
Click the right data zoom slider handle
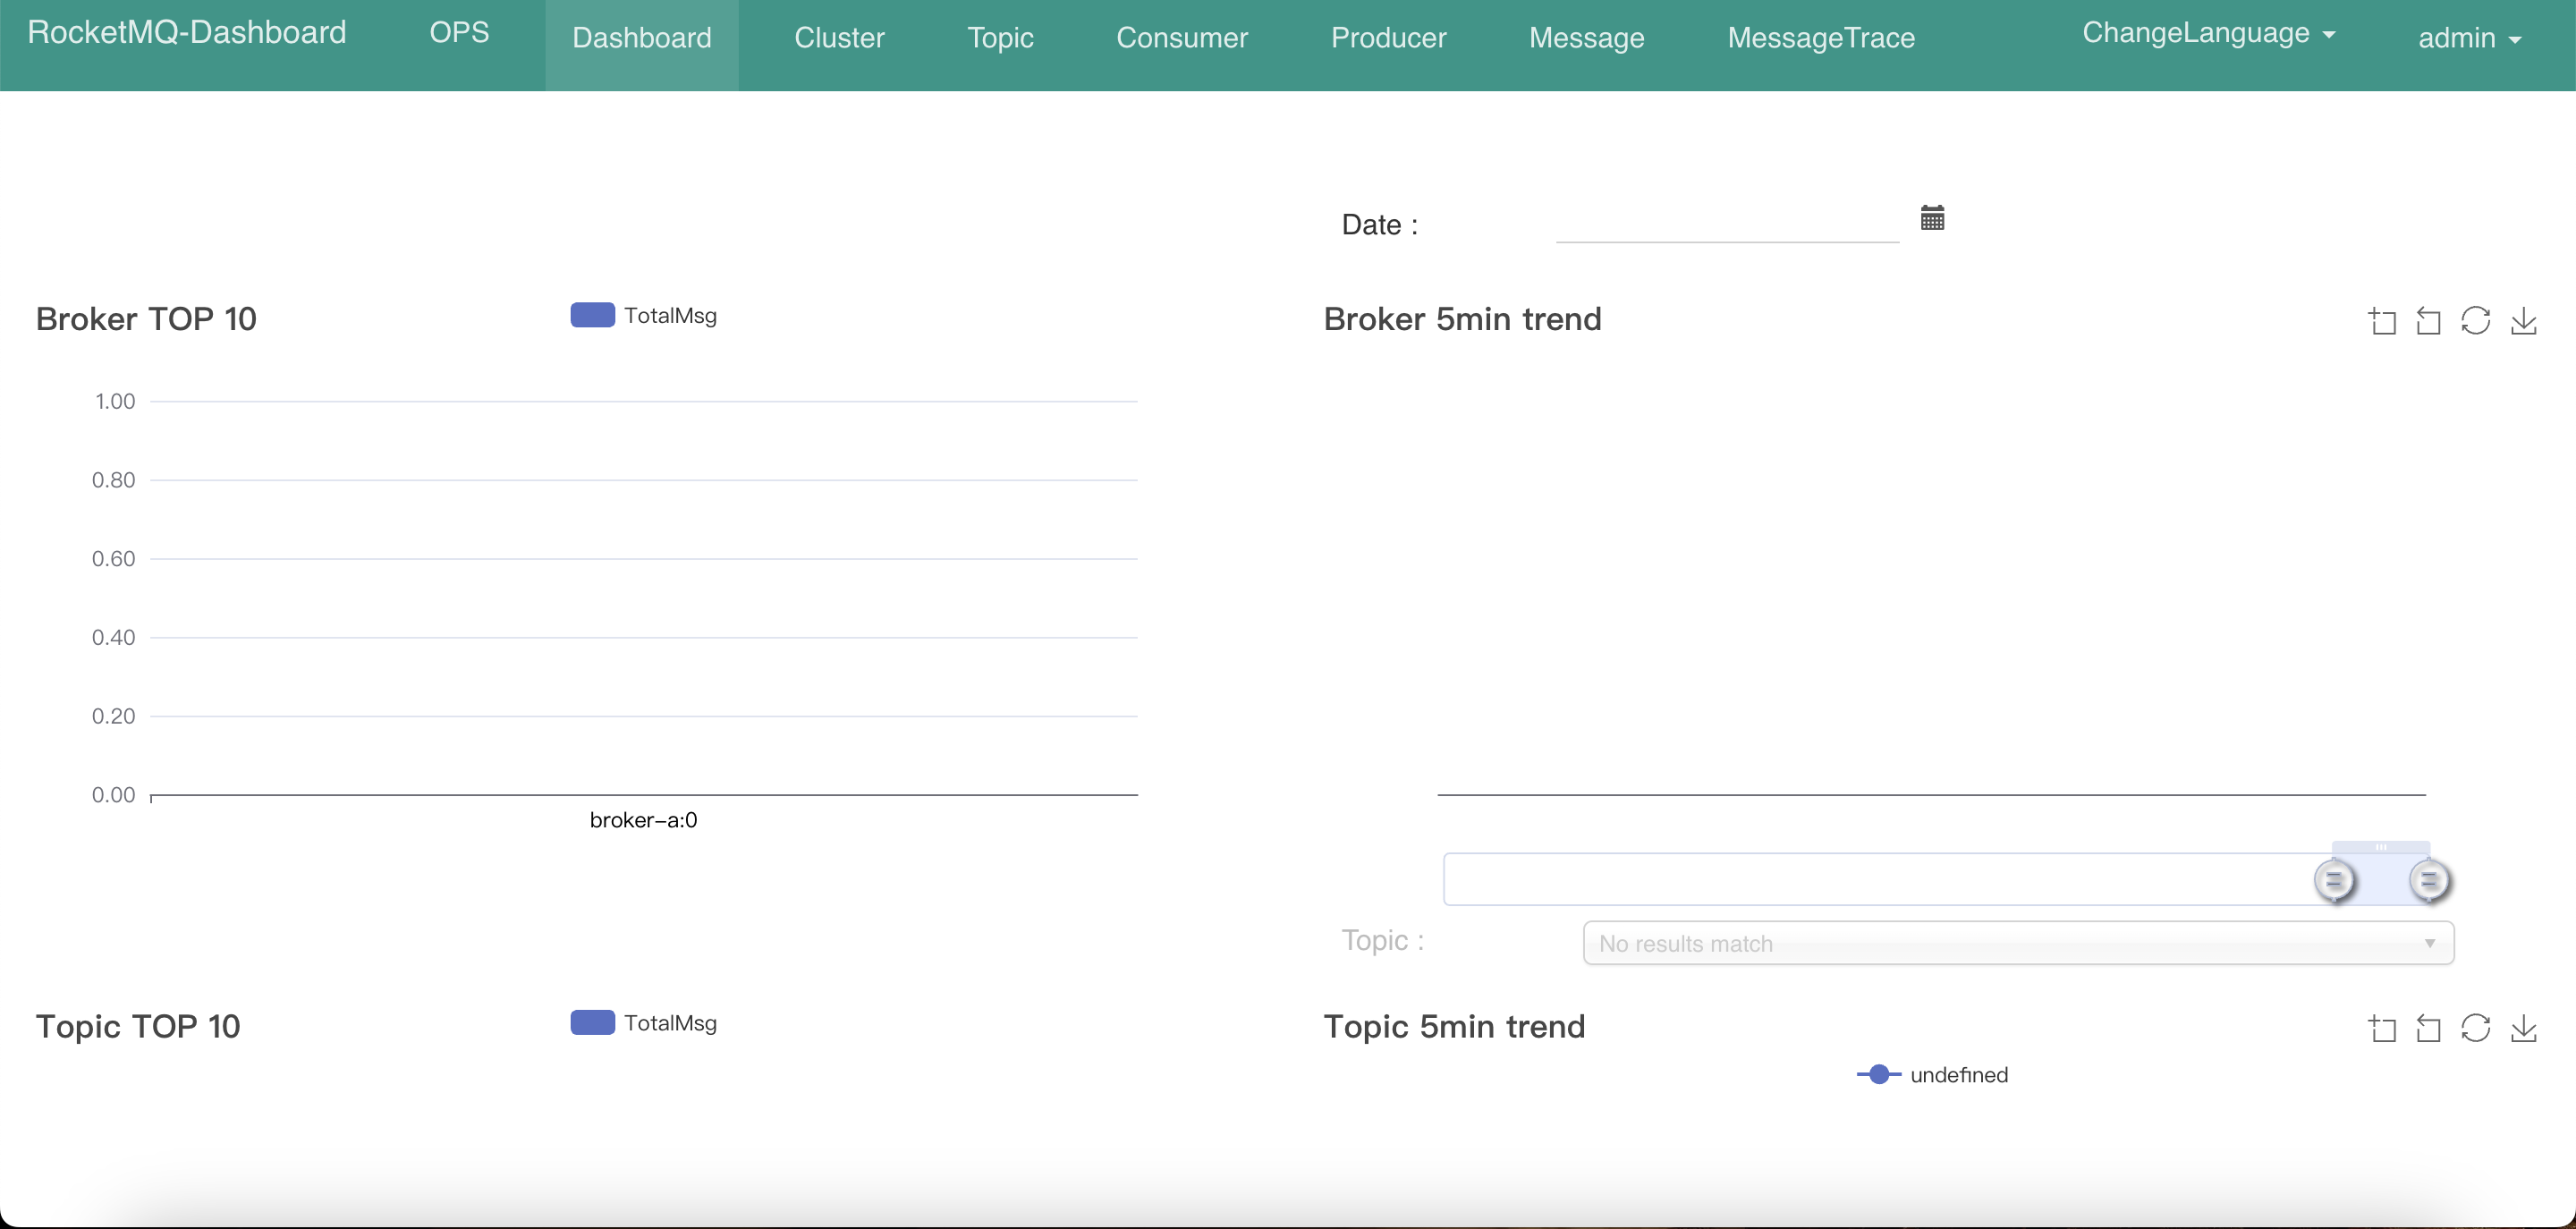point(2428,881)
